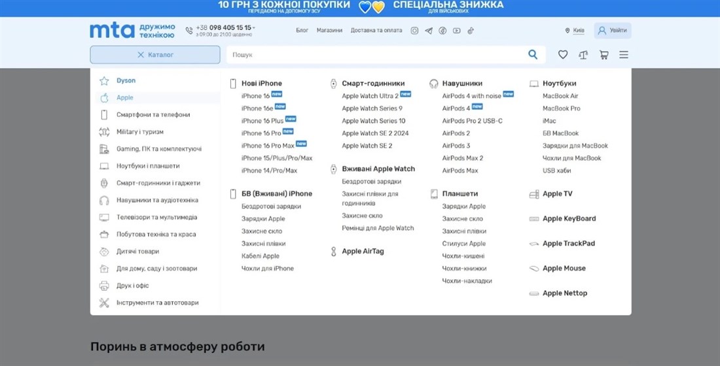Open Gaming, ПК та комплектуючі category
This screenshot has width=720, height=366.
coord(158,149)
